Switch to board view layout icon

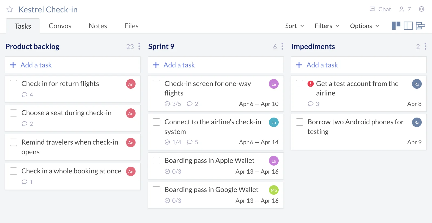coord(396,26)
